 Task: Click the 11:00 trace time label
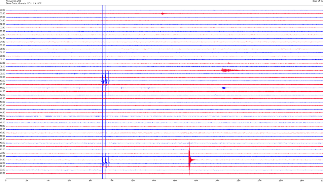2,88
